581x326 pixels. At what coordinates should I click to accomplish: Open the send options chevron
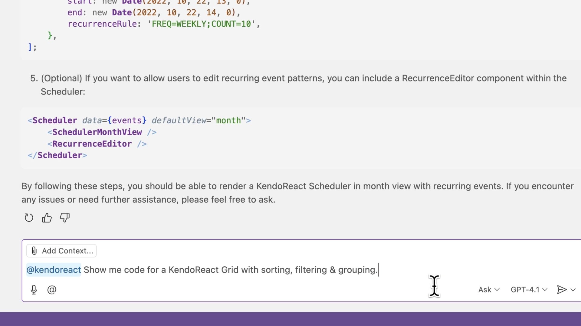[x=573, y=290]
